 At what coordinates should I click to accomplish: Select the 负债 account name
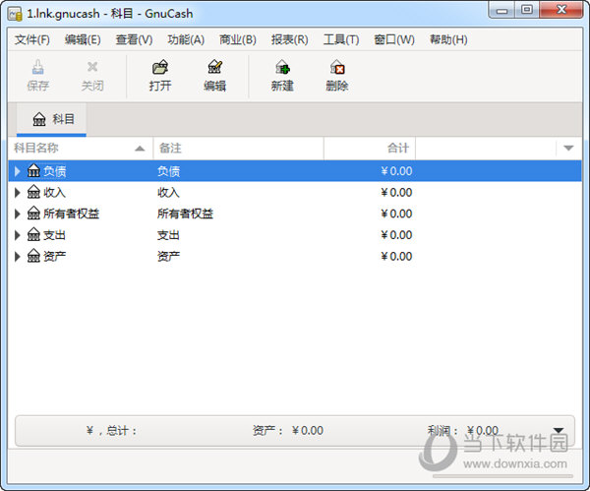point(54,171)
